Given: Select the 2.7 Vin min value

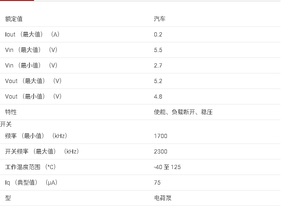Looking at the screenshot, I should (158, 65).
